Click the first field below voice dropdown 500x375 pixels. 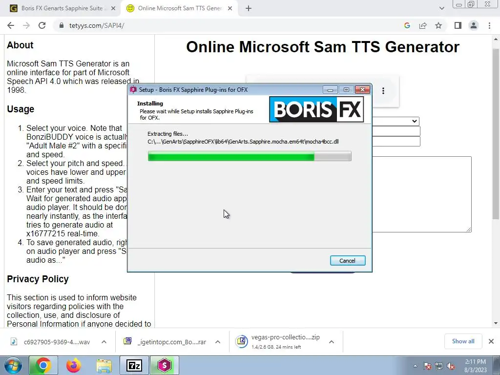(x=396, y=131)
